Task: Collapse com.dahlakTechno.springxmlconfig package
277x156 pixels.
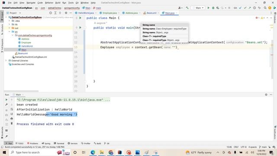Action: click(x=13, y=36)
